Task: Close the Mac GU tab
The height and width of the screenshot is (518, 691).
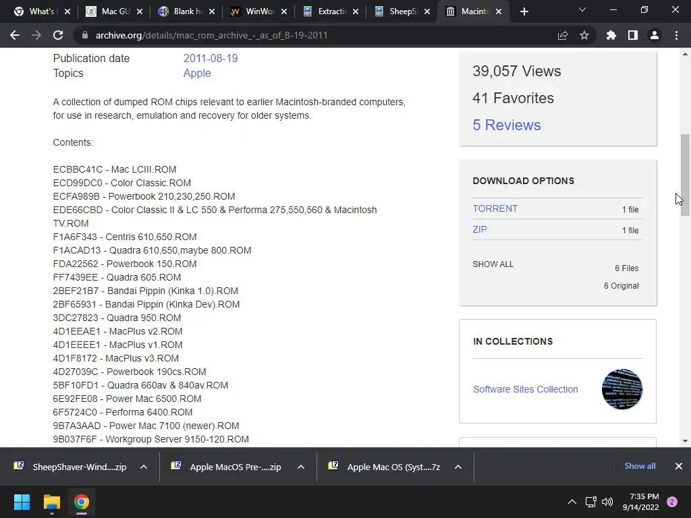Action: click(x=140, y=11)
